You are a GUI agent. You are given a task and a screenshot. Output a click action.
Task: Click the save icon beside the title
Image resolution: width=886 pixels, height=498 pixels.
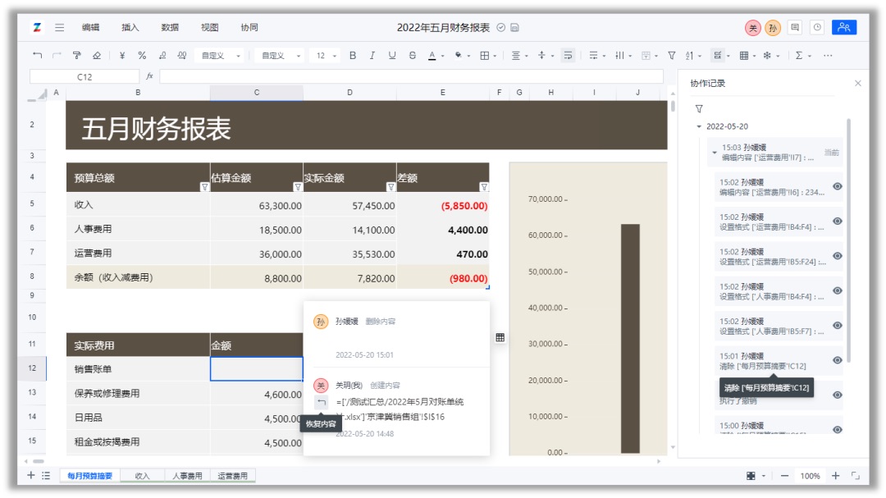pyautogui.click(x=514, y=27)
